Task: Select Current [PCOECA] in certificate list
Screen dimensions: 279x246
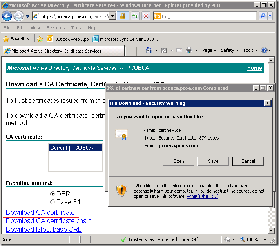Action: pos(76,148)
